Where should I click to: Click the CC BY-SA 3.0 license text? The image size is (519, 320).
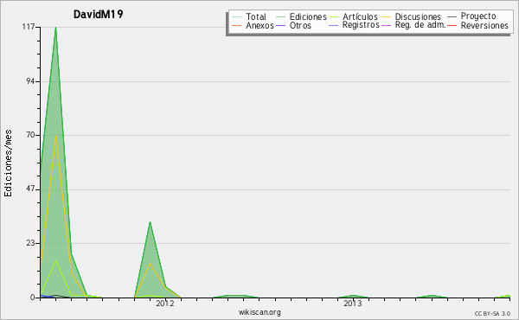[492, 314]
